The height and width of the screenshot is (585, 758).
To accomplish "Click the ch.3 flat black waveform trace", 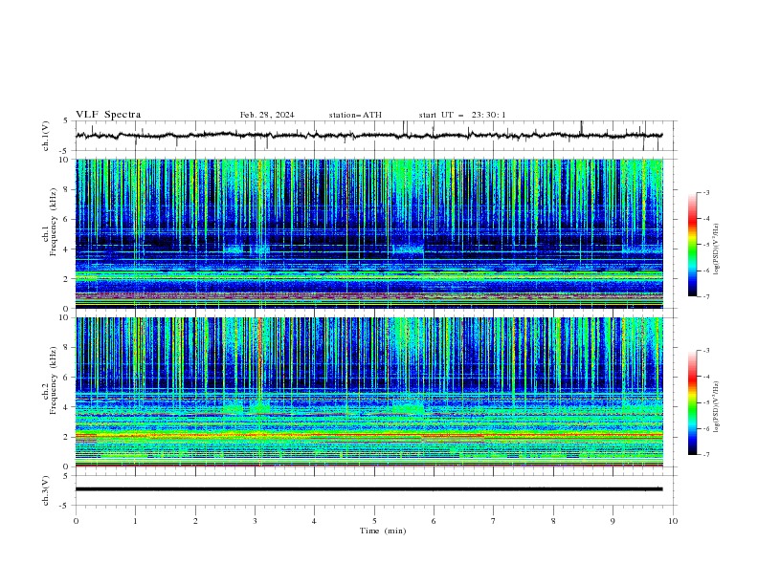I will click(368, 489).
